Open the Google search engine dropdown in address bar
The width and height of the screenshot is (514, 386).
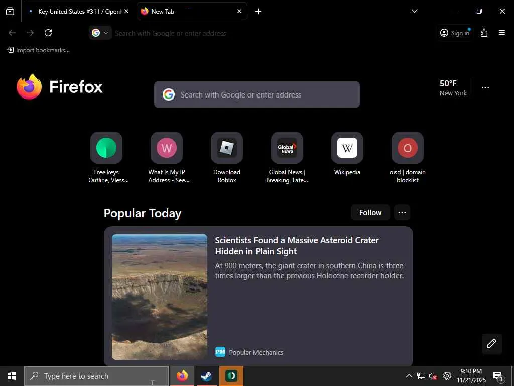[100, 33]
